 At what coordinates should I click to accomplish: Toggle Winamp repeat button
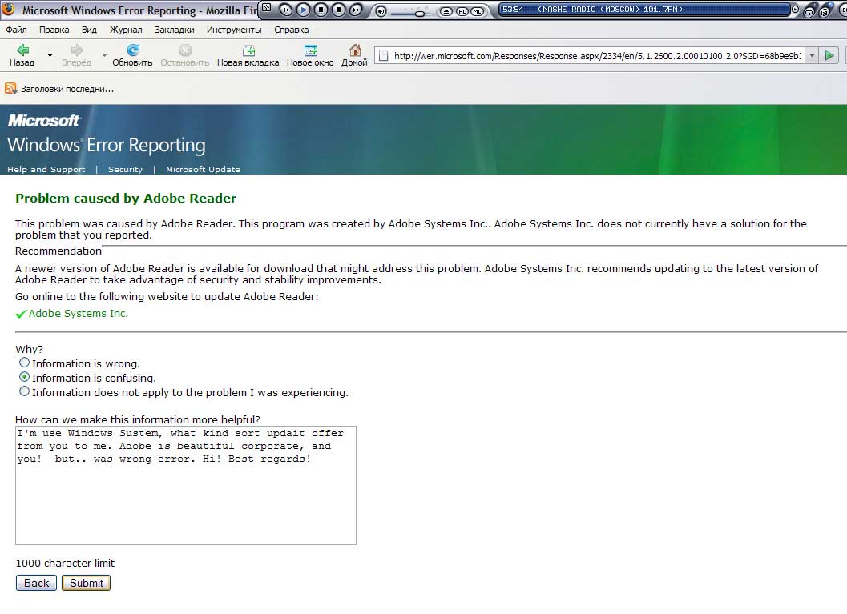[809, 11]
